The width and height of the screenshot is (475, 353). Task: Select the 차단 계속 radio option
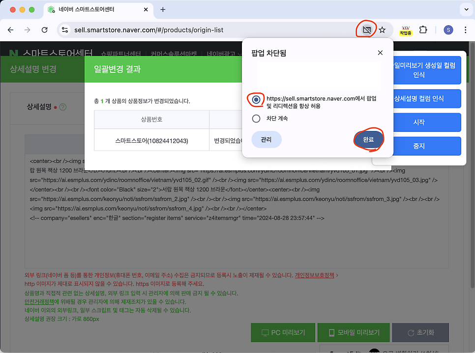click(x=256, y=118)
